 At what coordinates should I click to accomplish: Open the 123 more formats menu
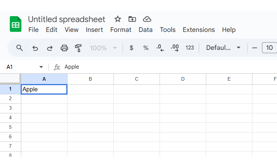pyautogui.click(x=190, y=48)
